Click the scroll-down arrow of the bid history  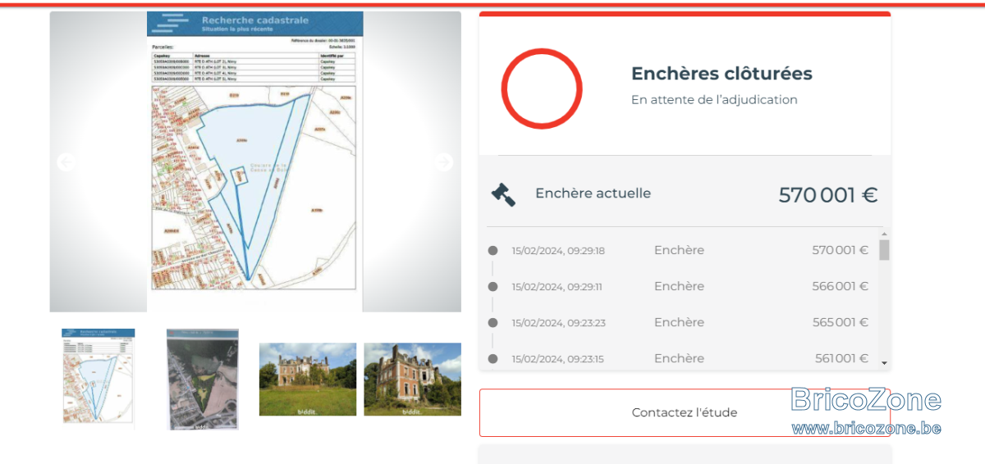coord(884,362)
